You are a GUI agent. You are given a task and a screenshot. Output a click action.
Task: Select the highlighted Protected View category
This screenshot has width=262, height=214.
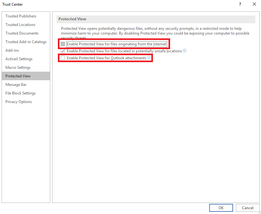[x=18, y=76]
